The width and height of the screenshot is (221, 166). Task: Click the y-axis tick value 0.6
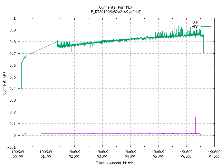click(12, 65)
